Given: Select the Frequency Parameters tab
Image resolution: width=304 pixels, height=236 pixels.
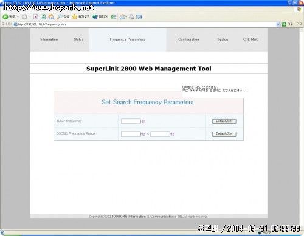Looking at the screenshot, I should (128, 39).
